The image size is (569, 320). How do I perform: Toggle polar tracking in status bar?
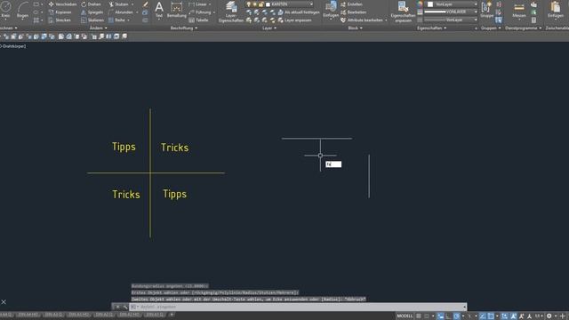[456, 316]
